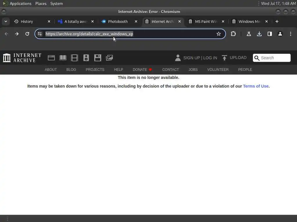View site information icon in address bar

(x=40, y=34)
